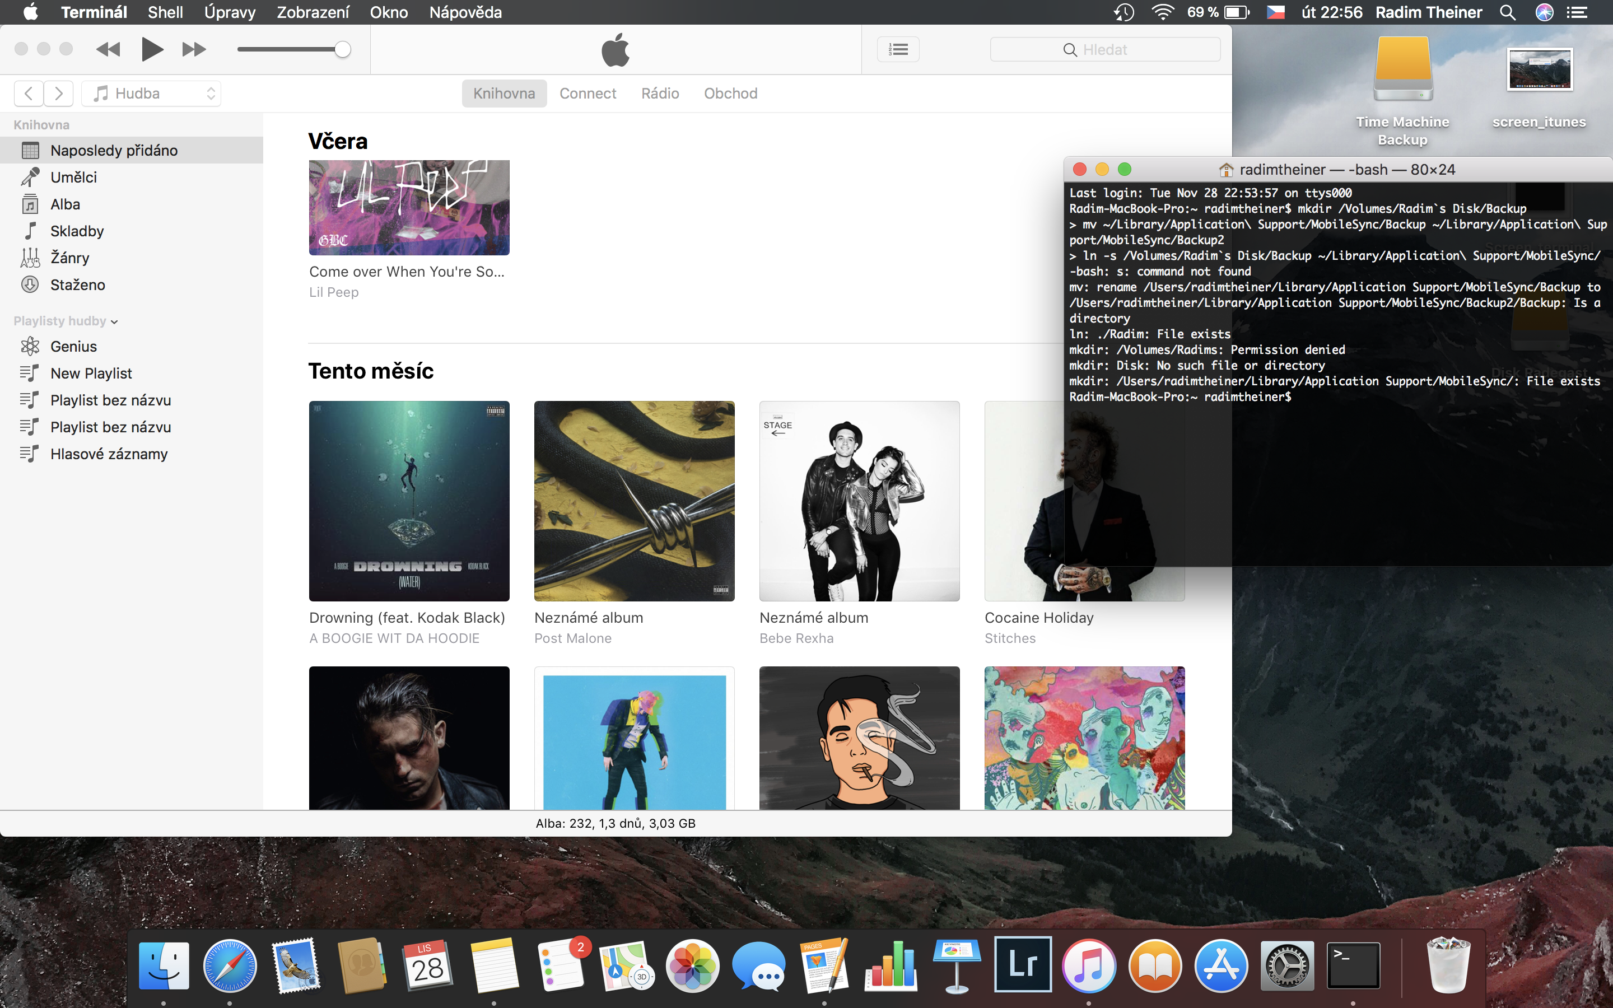Go back with the left arrow button
Image resolution: width=1613 pixels, height=1008 pixels.
pyautogui.click(x=29, y=94)
